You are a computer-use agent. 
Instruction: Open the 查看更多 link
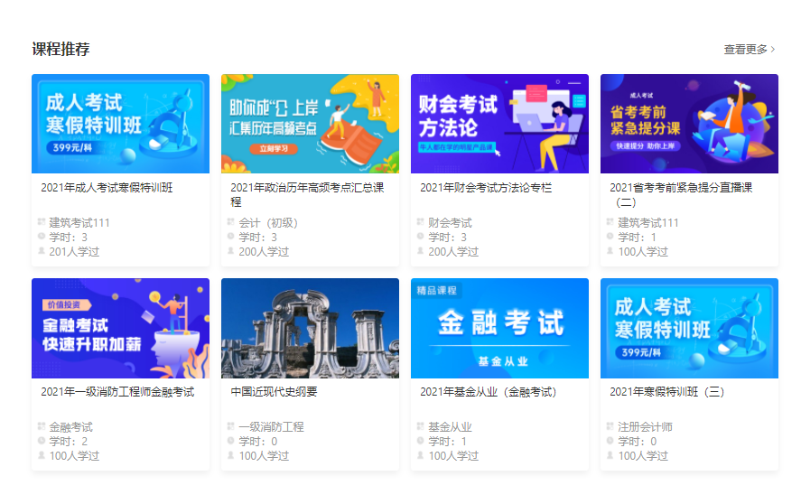[x=746, y=50]
